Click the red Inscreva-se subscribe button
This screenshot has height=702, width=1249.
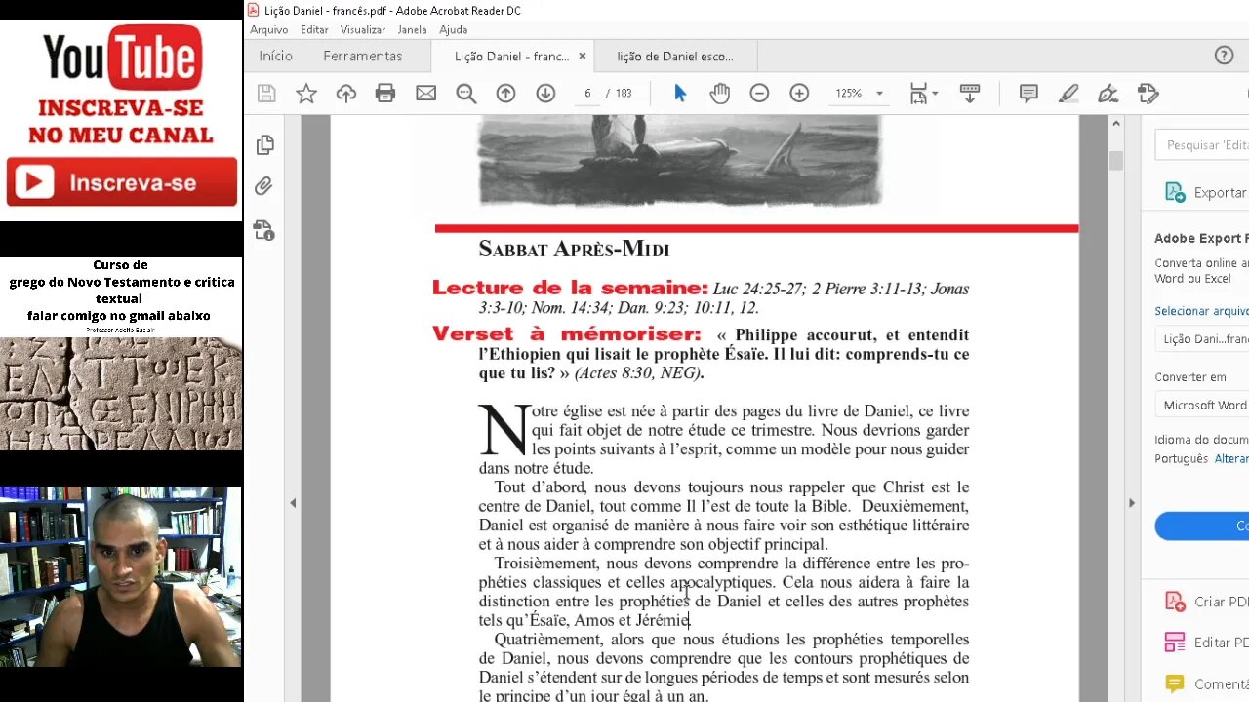point(122,182)
